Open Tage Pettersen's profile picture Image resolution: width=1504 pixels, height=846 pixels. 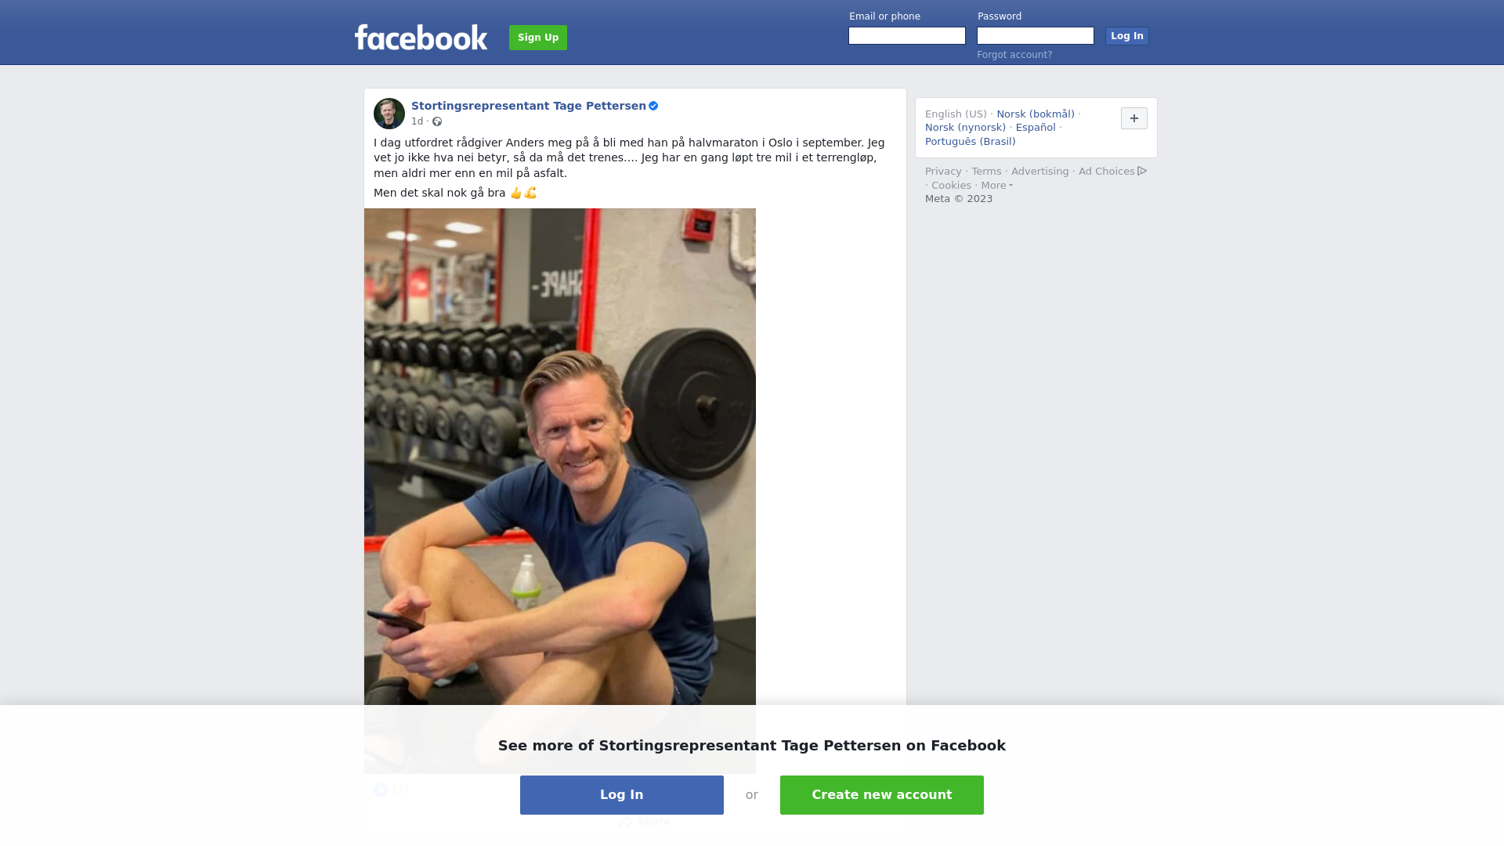point(389,114)
